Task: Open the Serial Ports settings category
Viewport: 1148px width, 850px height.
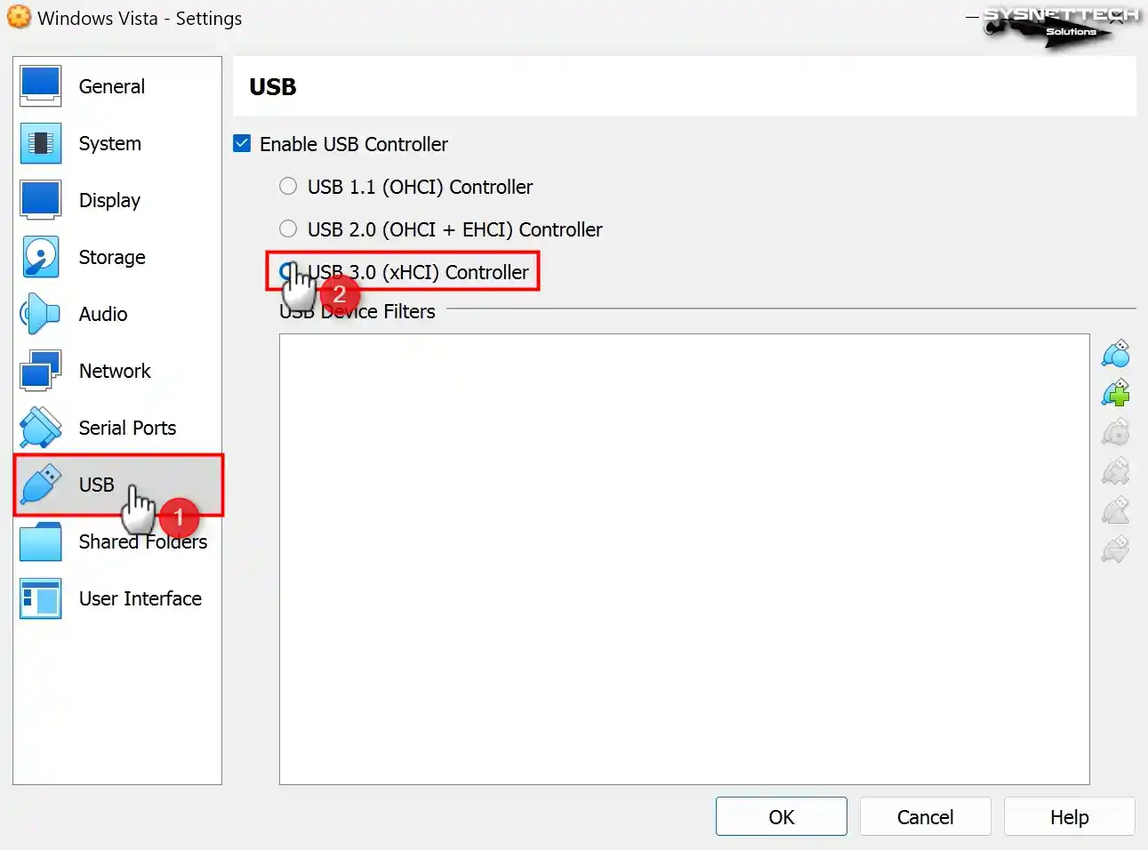Action: click(116, 428)
